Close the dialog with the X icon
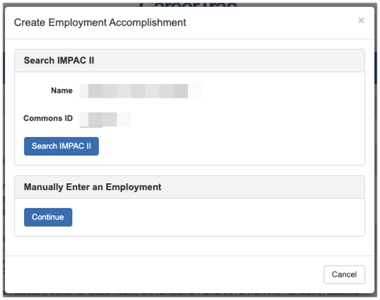The width and height of the screenshot is (380, 300). pyautogui.click(x=361, y=21)
